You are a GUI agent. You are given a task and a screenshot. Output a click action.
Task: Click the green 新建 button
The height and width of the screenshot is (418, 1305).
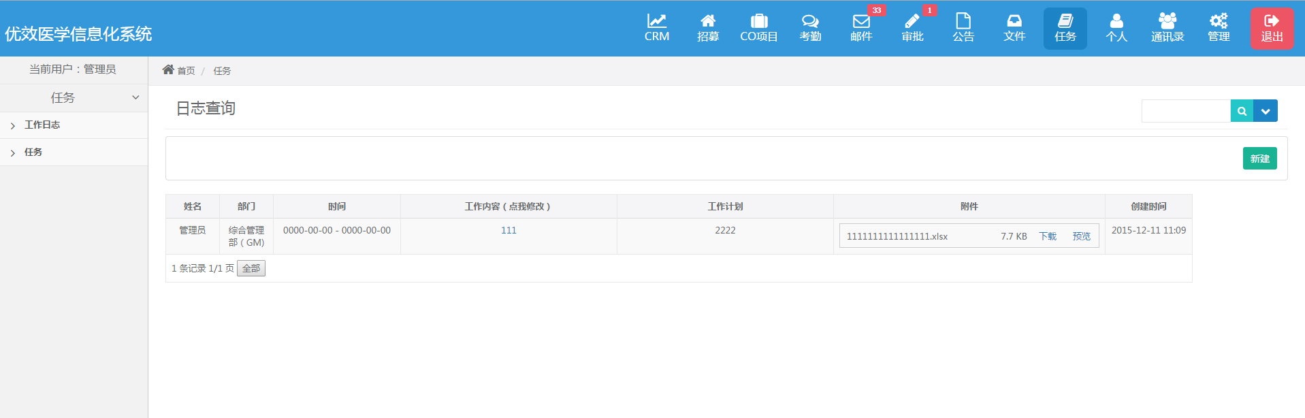click(1259, 159)
